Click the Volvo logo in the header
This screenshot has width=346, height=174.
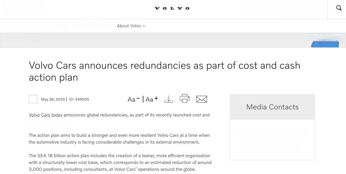point(172,8)
